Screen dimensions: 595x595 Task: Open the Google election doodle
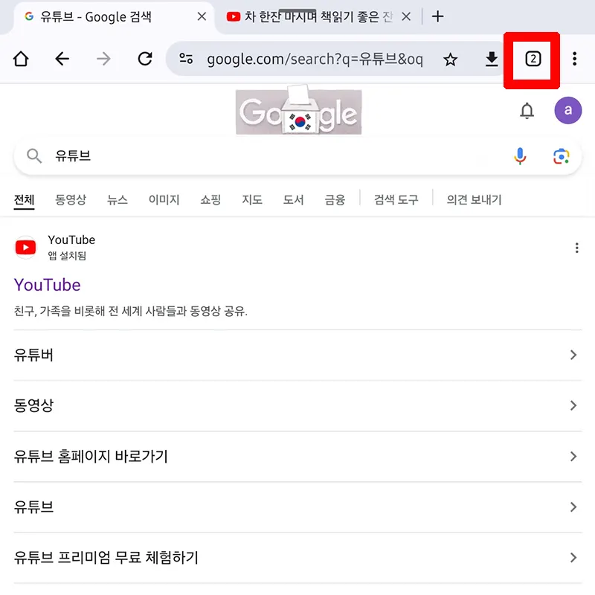pos(299,110)
